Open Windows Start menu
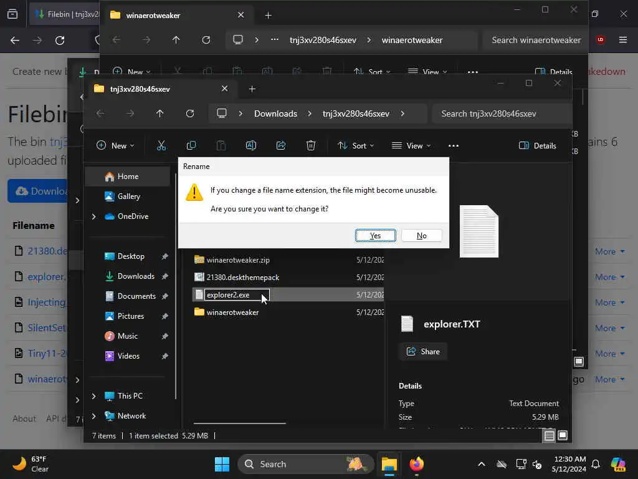 (x=222, y=464)
